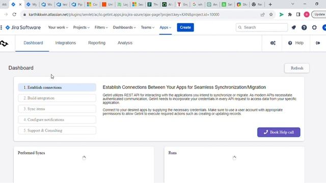Open the Apps dropdown

tap(165, 27)
